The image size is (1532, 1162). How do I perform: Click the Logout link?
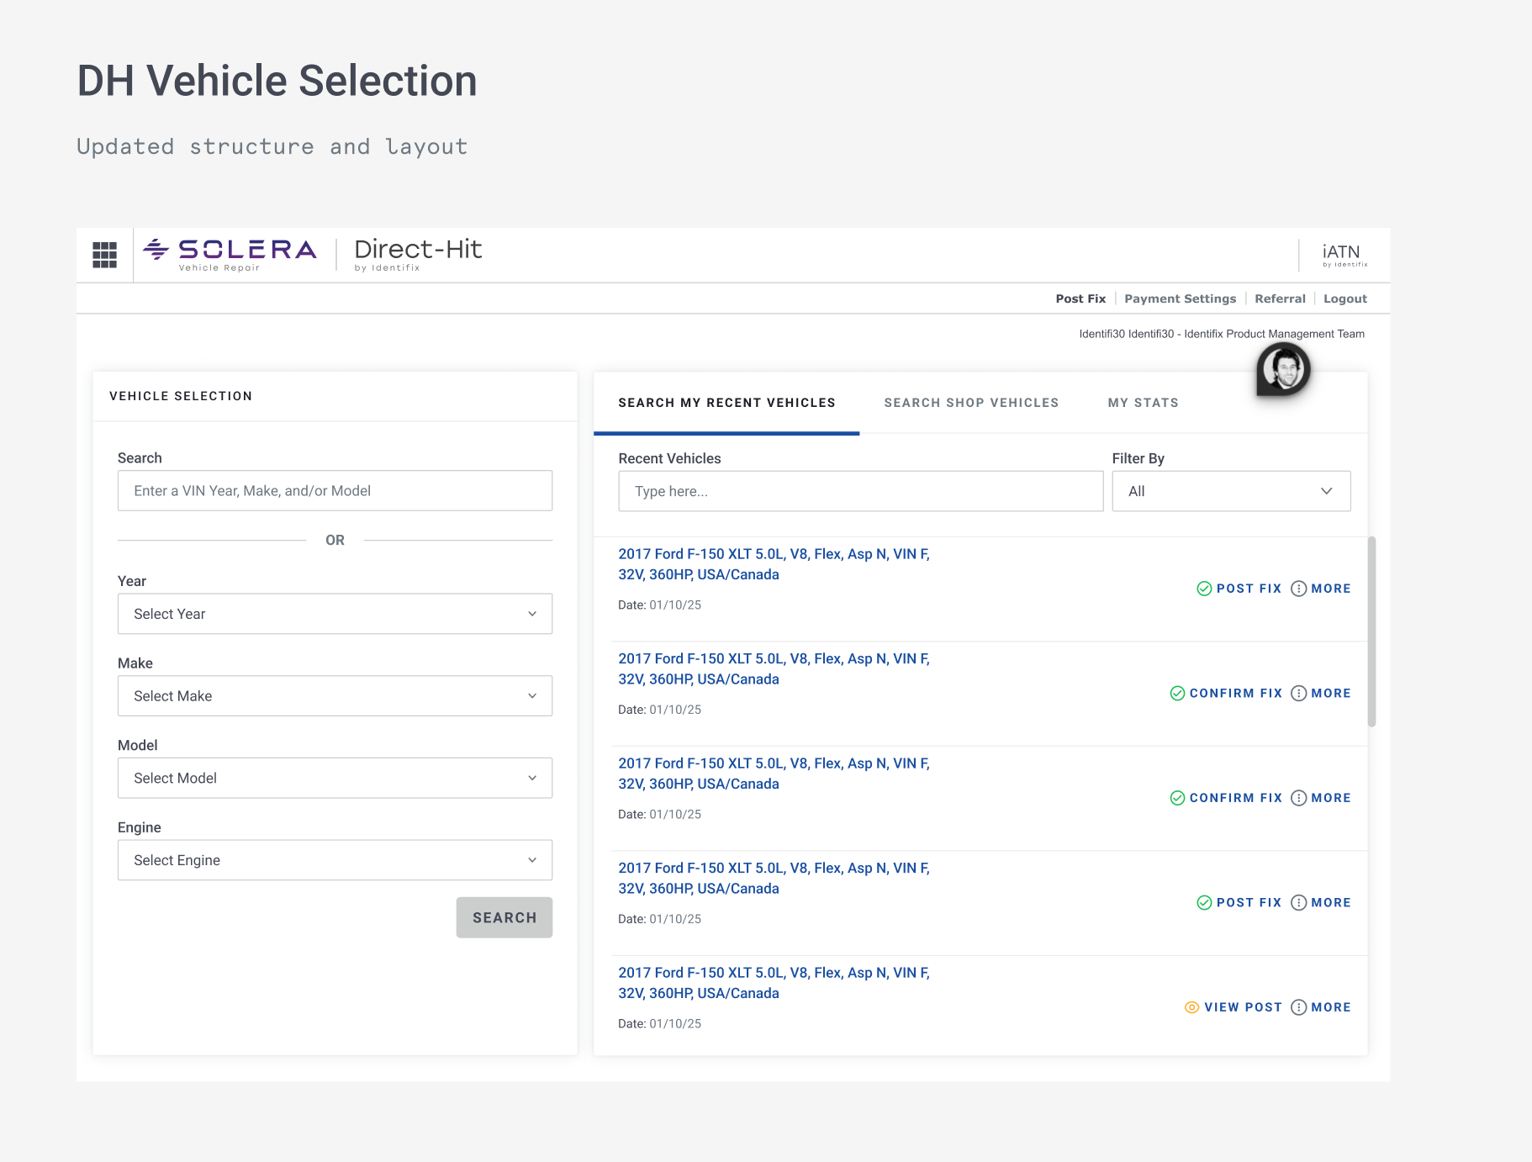click(x=1344, y=298)
